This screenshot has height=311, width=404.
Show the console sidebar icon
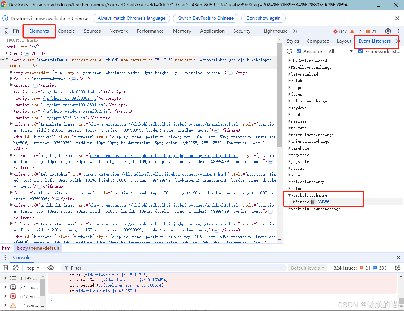tap(5, 268)
